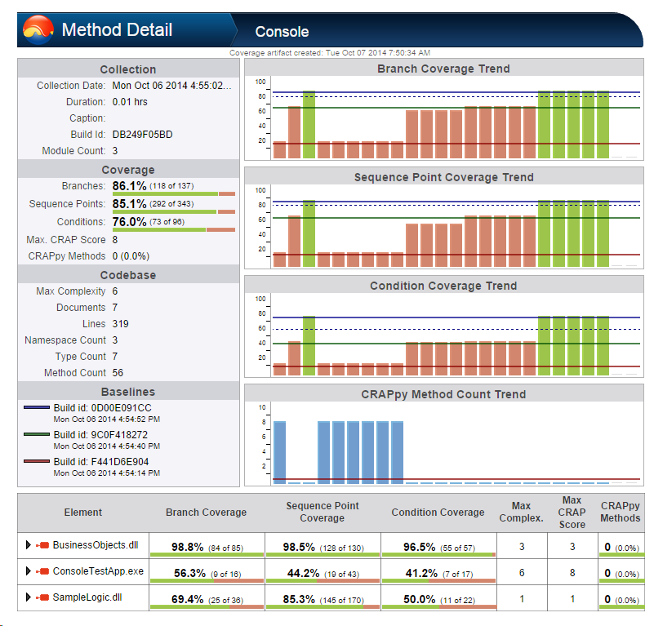Sort by the Max CRAP Score column header
The width and height of the screenshot is (654, 626).
572,513
